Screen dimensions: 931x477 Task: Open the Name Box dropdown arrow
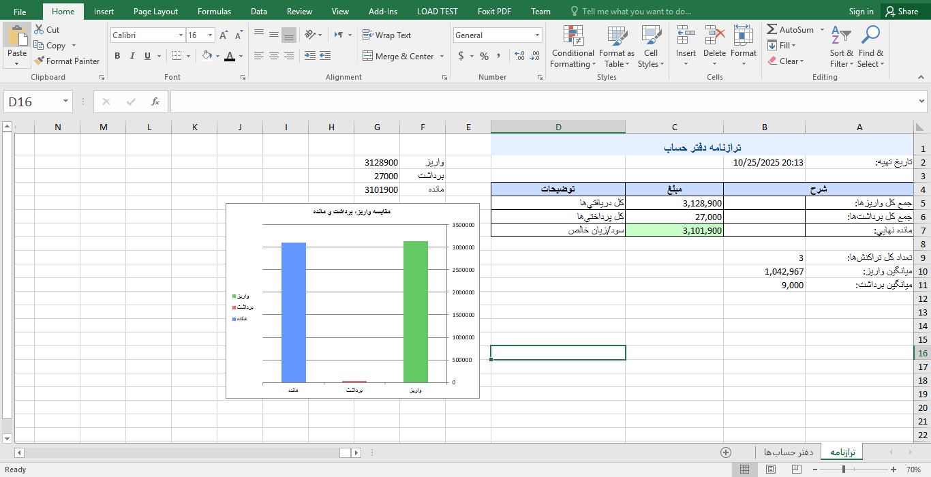[65, 102]
